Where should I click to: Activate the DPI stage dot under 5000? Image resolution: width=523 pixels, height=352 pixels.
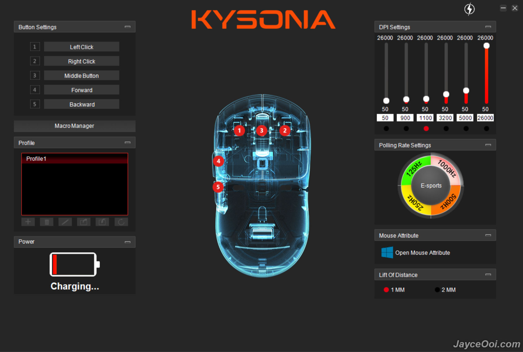[466, 128]
